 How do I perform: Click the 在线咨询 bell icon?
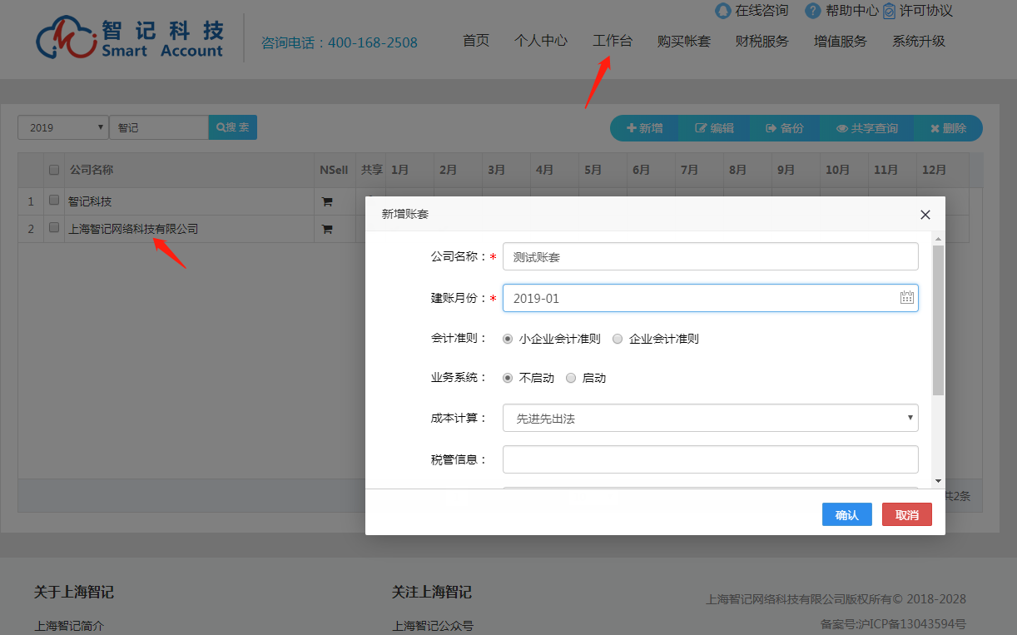[x=722, y=11]
